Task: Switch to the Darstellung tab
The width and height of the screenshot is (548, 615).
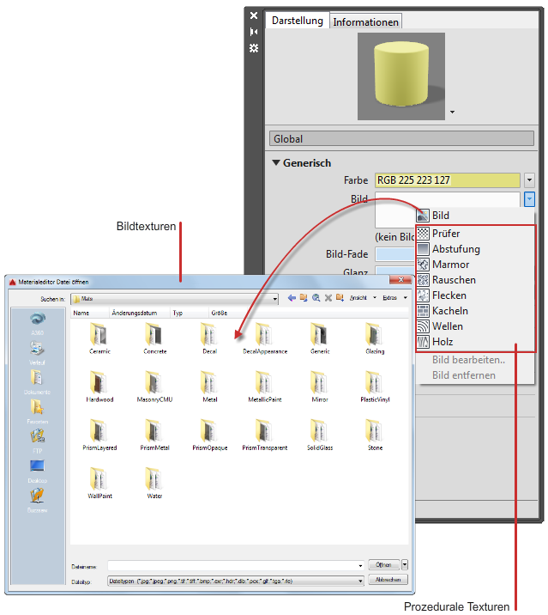Action: tap(298, 21)
